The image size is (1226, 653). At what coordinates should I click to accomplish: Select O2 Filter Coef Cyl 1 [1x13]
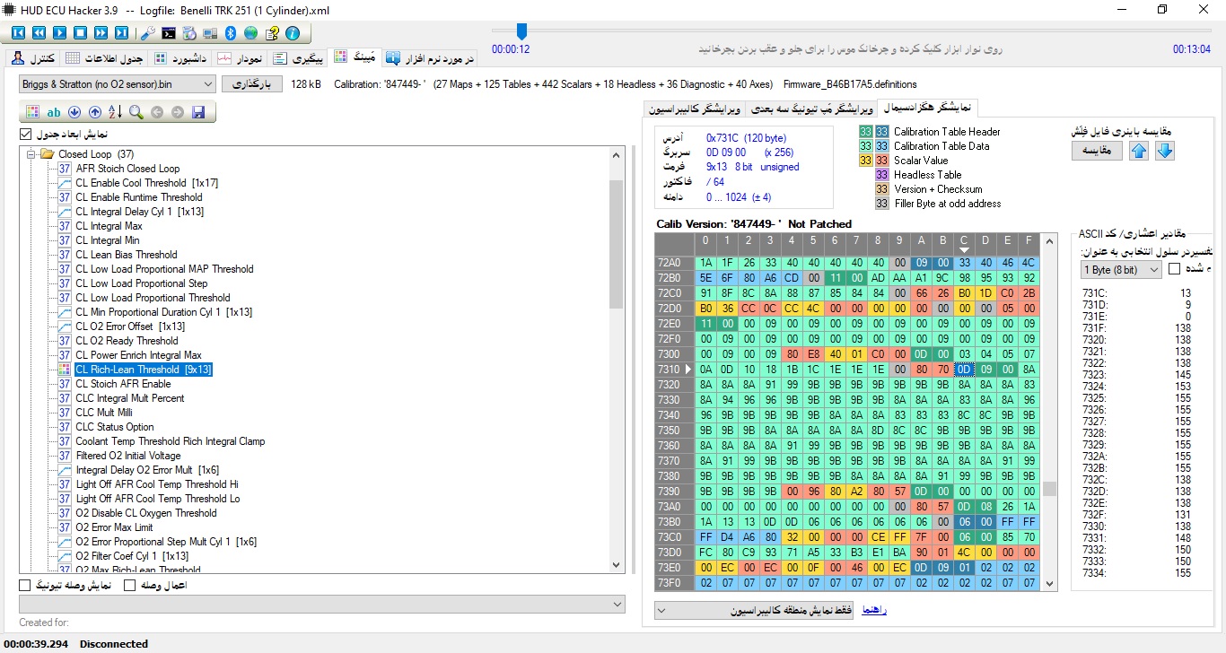point(132,556)
